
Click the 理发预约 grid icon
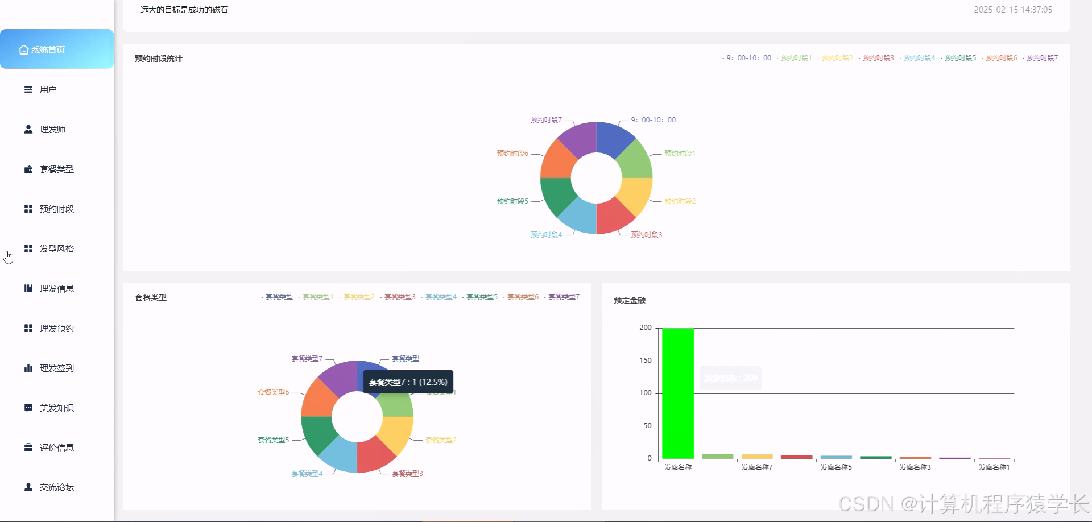pyautogui.click(x=28, y=328)
